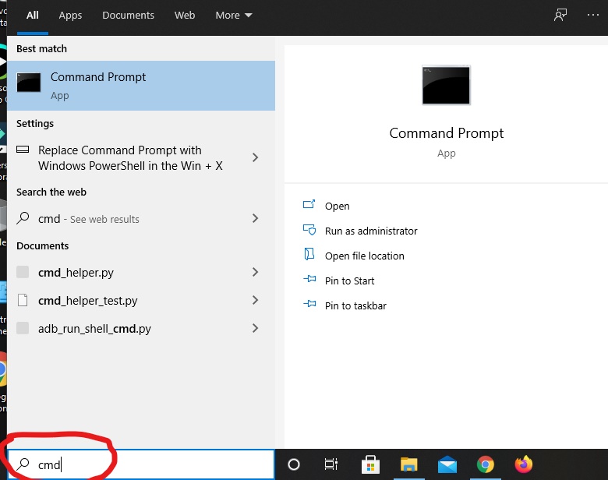Screen dimensions: 608x480
Task: Click the Pin to taskbar pin icon
Action: 309,304
